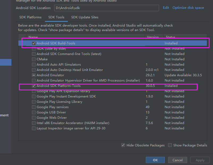Tick Google Play Licensing Library checkbox
Screen dimensions: 213x165
tap(34, 102)
